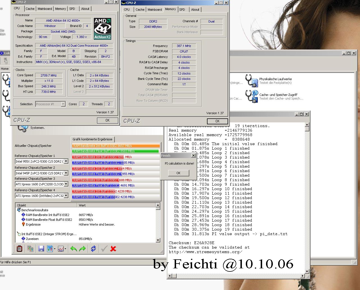Image resolution: width=360 pixels, height=290 pixels.
Task: Switch to CPU tab in right CPU-Z
Action: [127, 10]
